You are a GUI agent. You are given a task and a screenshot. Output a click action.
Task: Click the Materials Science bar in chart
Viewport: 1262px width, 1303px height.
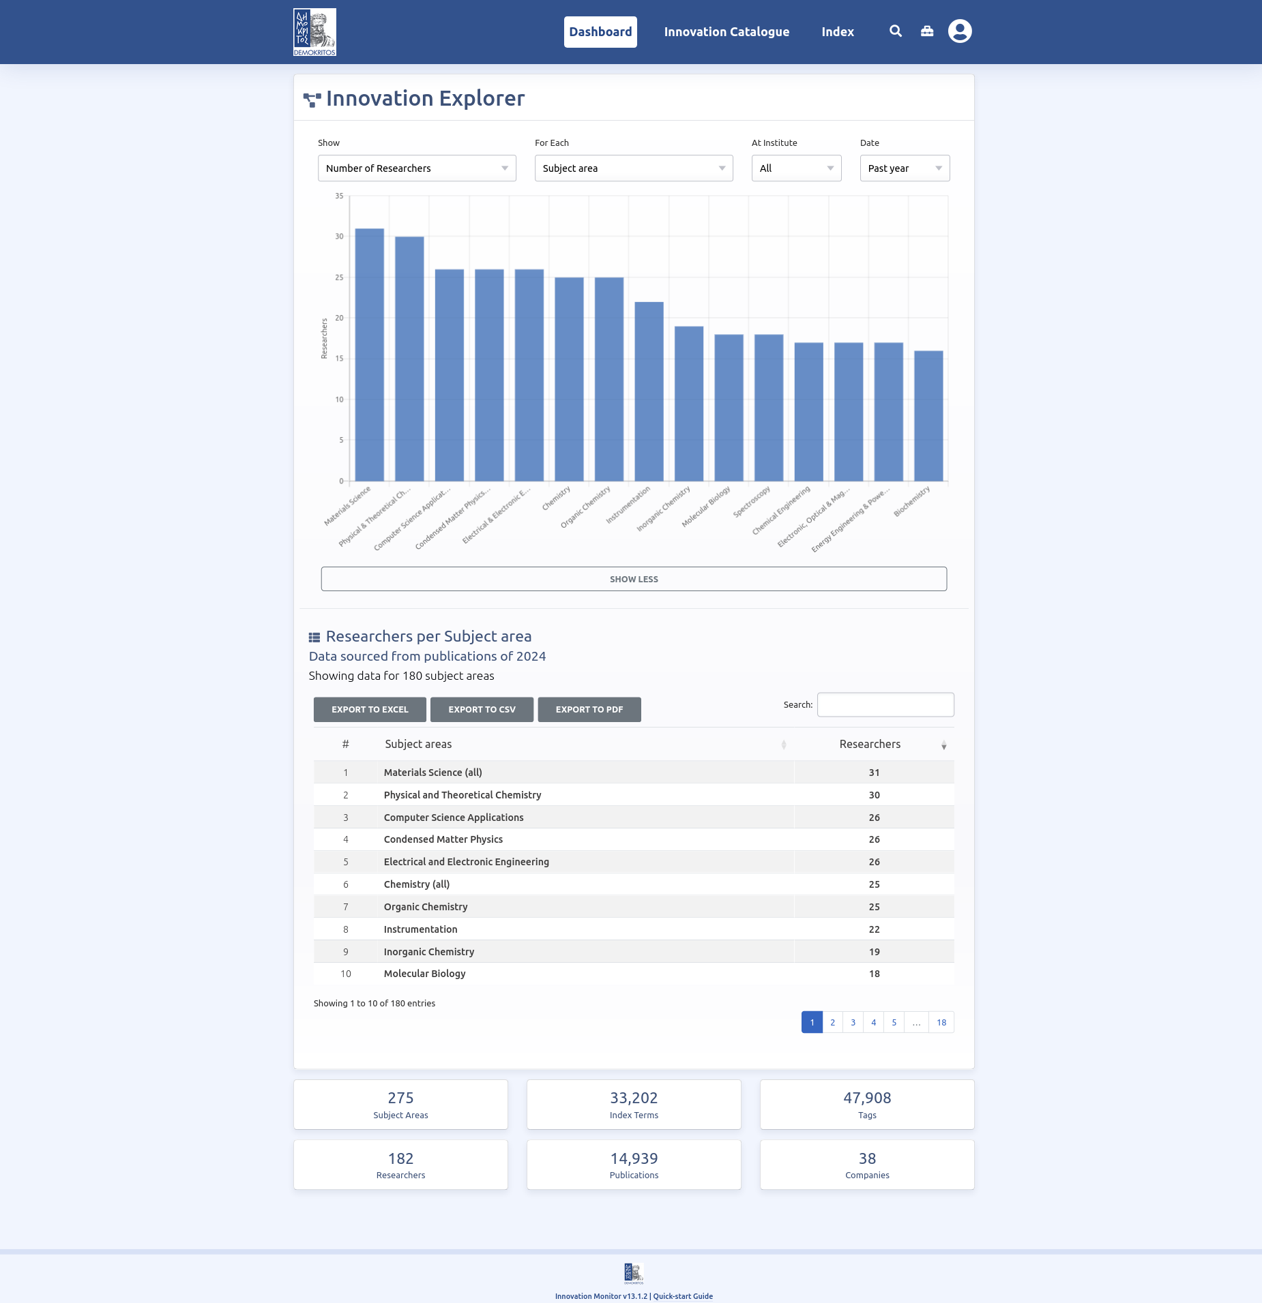370,355
